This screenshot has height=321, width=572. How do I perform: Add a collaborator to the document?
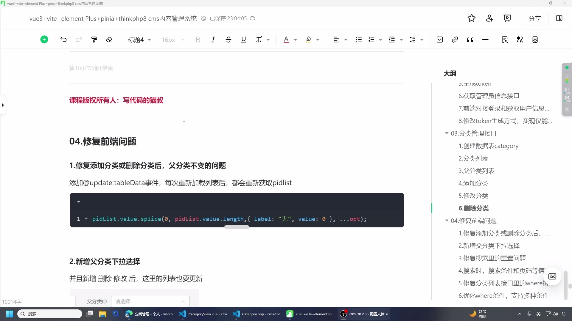(489, 18)
